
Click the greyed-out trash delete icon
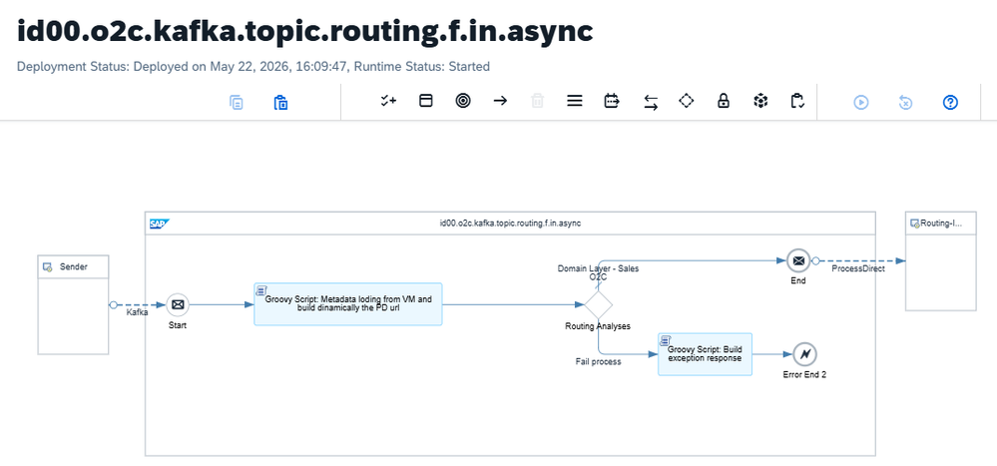point(537,101)
